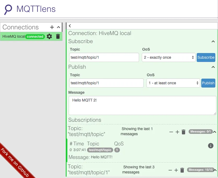
Task: Click the test/mqtt/topic tag in message row
Action: tap(100, 150)
